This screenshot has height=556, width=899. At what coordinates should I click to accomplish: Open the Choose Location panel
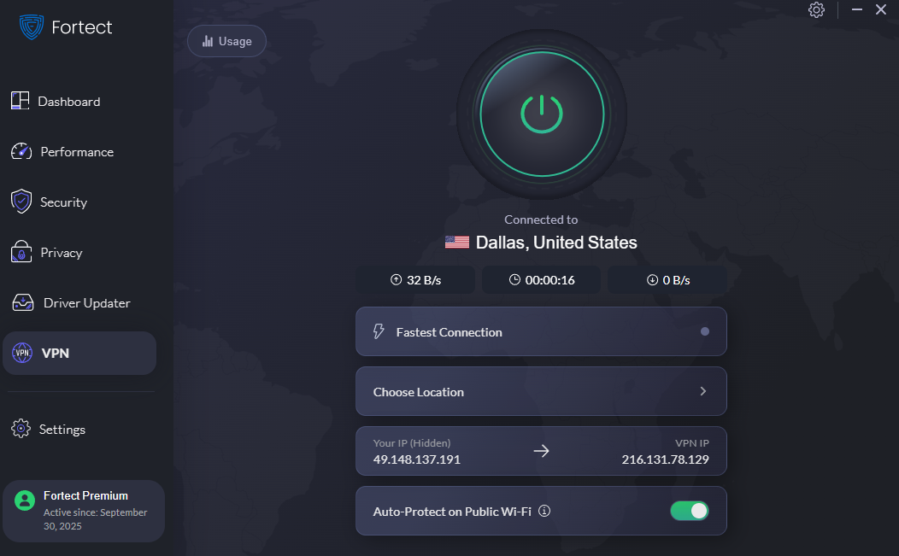pos(541,391)
